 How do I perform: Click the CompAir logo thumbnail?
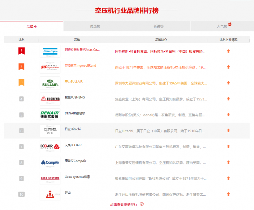coord(50,163)
